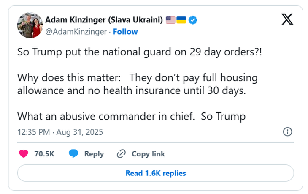This screenshot has width=308, height=194.
Task: Click the Reply text label
Action: pos(94,154)
